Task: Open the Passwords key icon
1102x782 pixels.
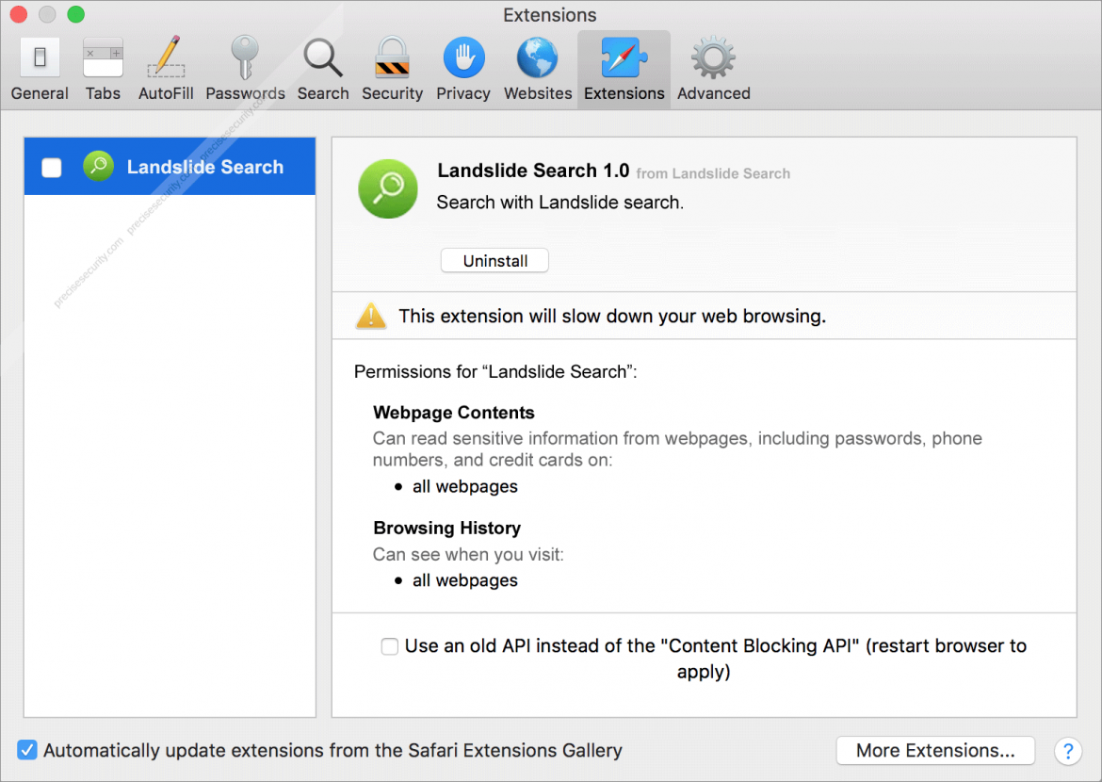Action: [x=245, y=69]
